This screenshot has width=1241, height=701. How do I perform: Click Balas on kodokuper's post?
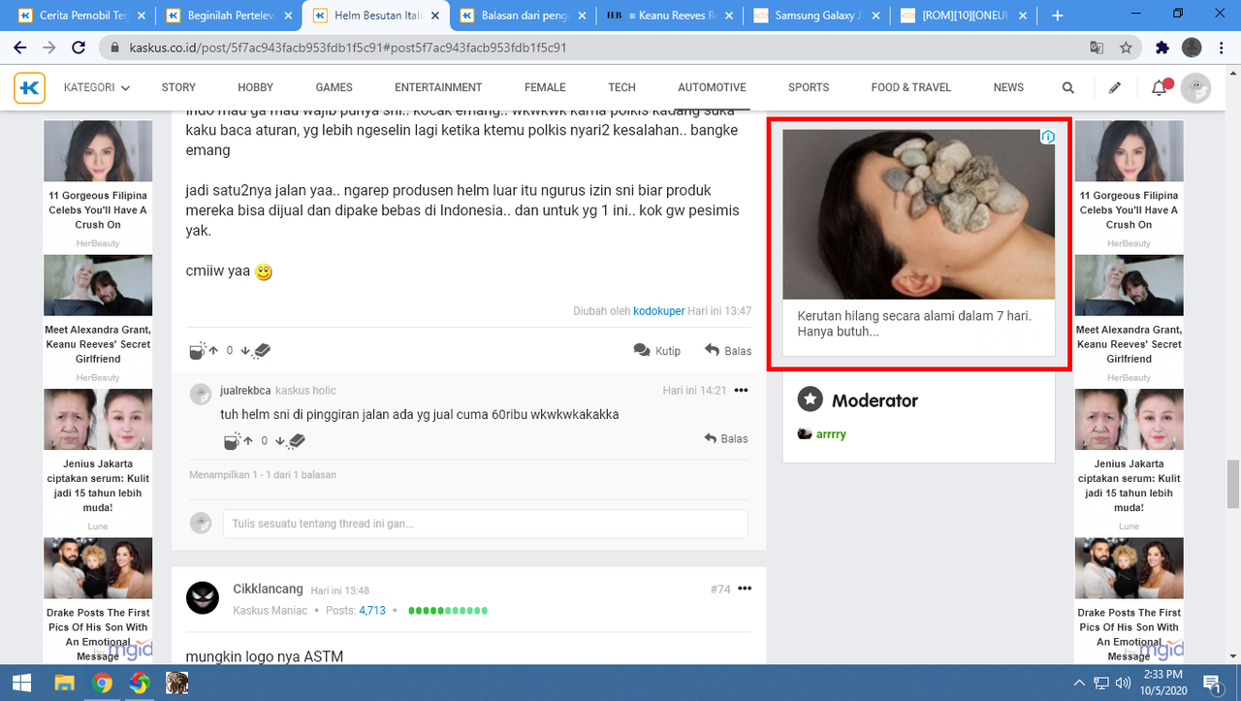click(728, 350)
